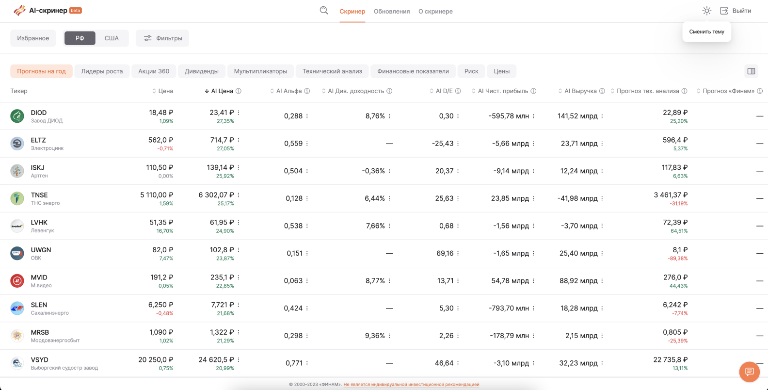Sort by AI Чист. прибыль column
This screenshot has height=390, width=768.
[499, 91]
